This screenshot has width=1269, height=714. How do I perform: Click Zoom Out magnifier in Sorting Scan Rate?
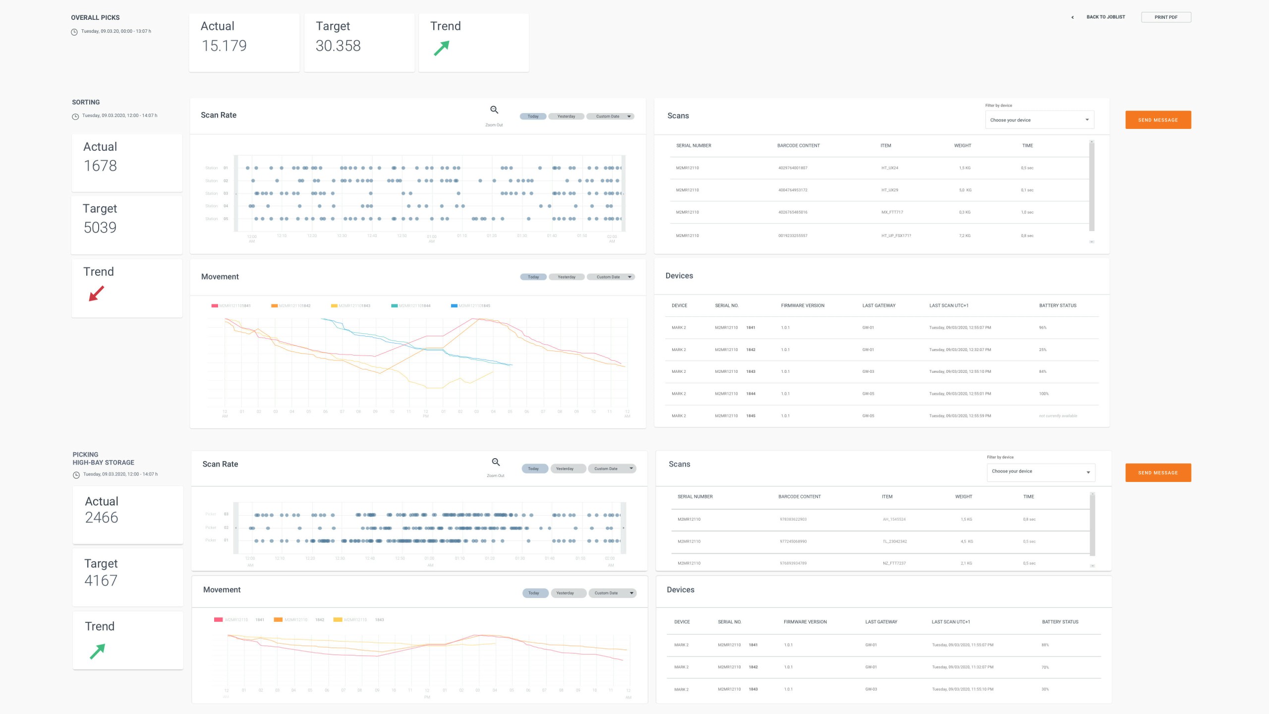[494, 110]
